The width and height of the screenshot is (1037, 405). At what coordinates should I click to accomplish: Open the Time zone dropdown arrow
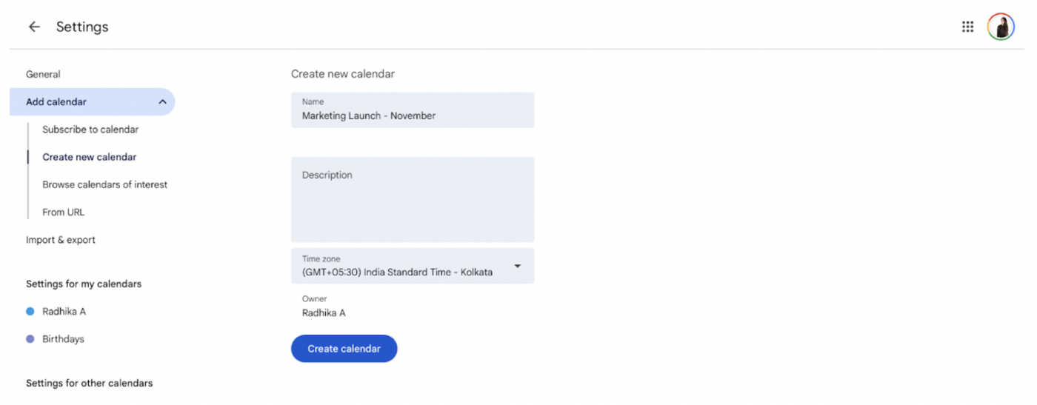tap(517, 266)
